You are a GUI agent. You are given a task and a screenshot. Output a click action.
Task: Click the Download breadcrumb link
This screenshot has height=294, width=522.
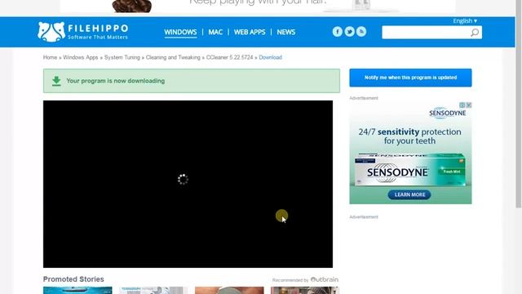tap(270, 57)
